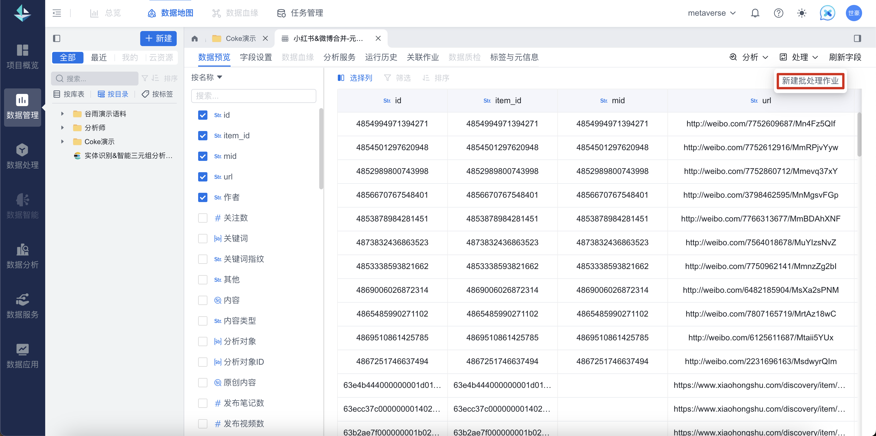Close the Coke演示 tab
The height and width of the screenshot is (436, 876).
click(265, 39)
